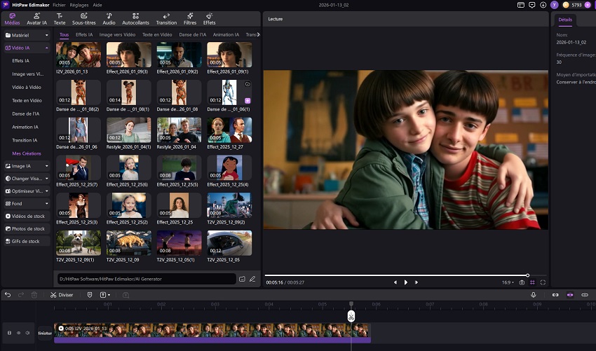Play the preview video
Image resolution: width=596 pixels, height=351 pixels.
pos(405,282)
